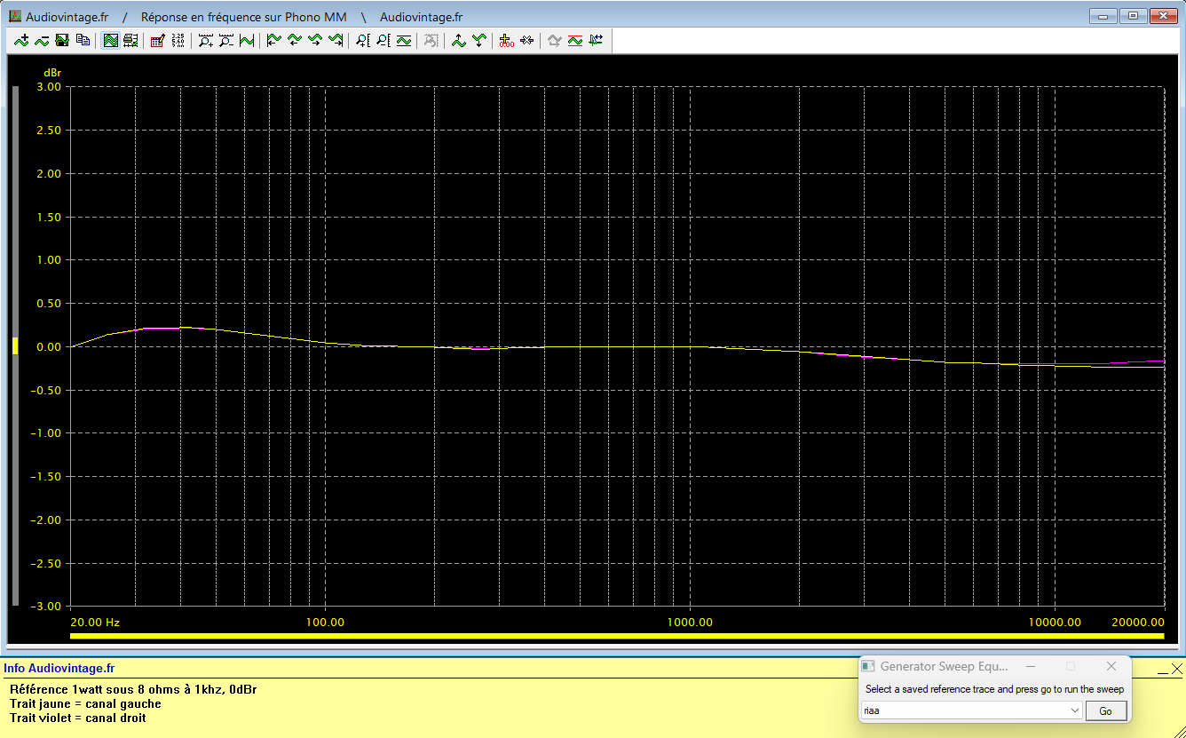Viewport: 1186px width, 738px height.
Task: Click the 20000.00 frequency label
Action: (1139, 622)
